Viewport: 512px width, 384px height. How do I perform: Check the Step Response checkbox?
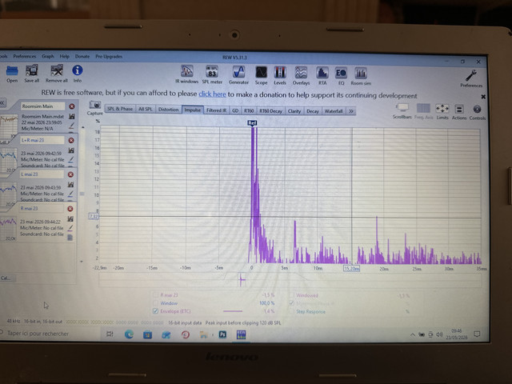pyautogui.click(x=291, y=311)
